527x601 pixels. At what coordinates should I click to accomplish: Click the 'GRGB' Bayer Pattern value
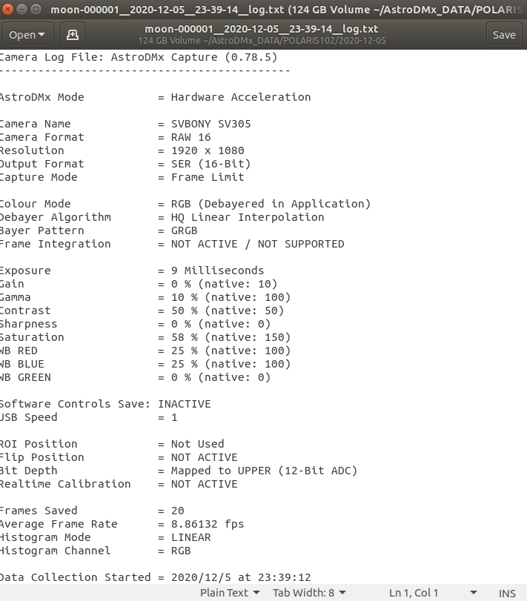(185, 230)
